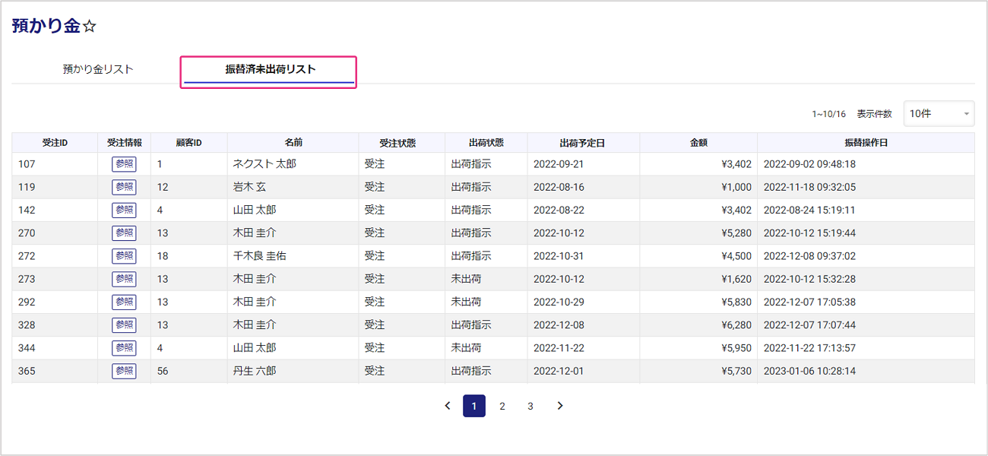This screenshot has height=456, width=988.
Task: Jump to page 3 of the list
Action: point(530,406)
